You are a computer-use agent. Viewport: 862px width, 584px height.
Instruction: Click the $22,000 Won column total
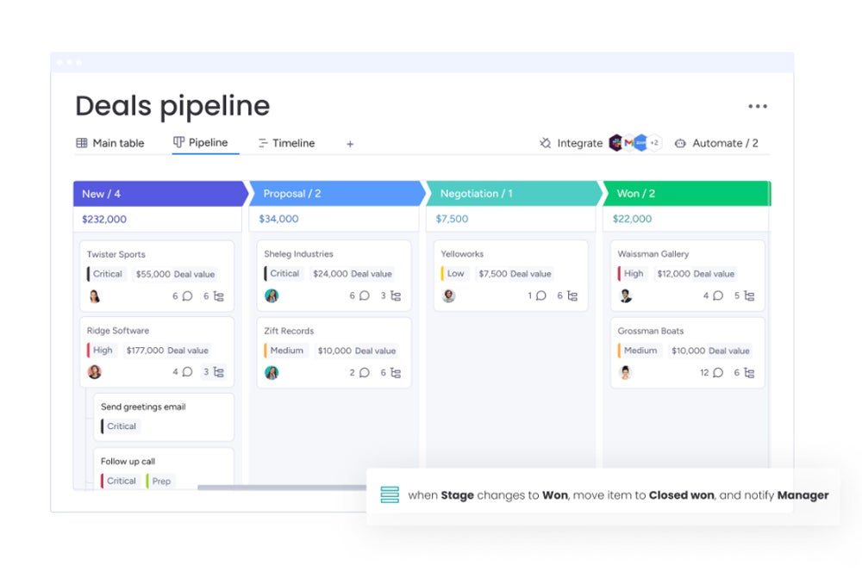632,219
